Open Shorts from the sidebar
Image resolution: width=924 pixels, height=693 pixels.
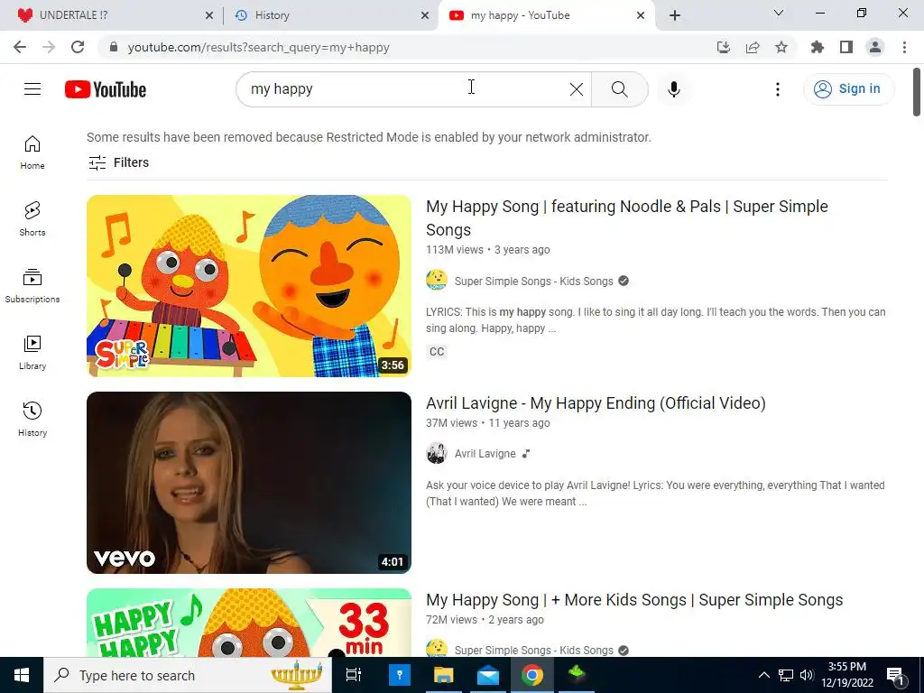pos(32,219)
